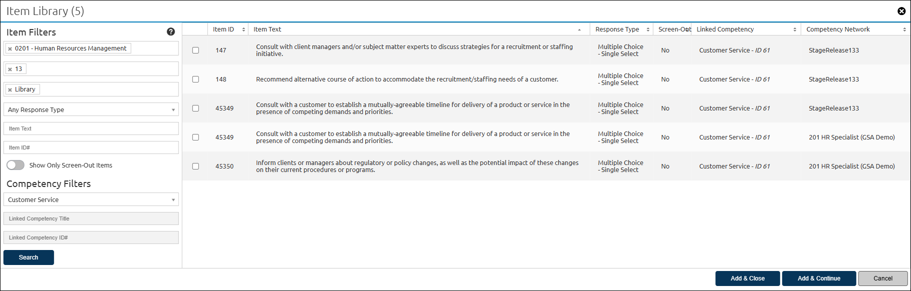
Task: Click the Response Type column header
Action: 621,29
